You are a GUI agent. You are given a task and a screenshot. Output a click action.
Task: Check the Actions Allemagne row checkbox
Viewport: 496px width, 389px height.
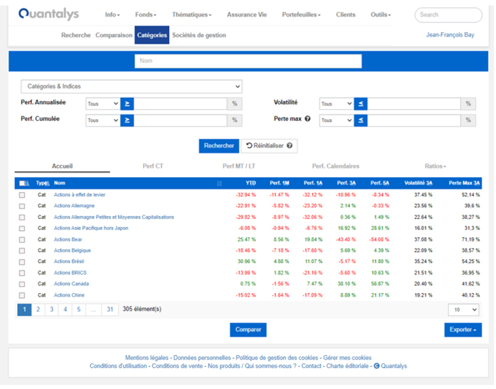(x=22, y=206)
